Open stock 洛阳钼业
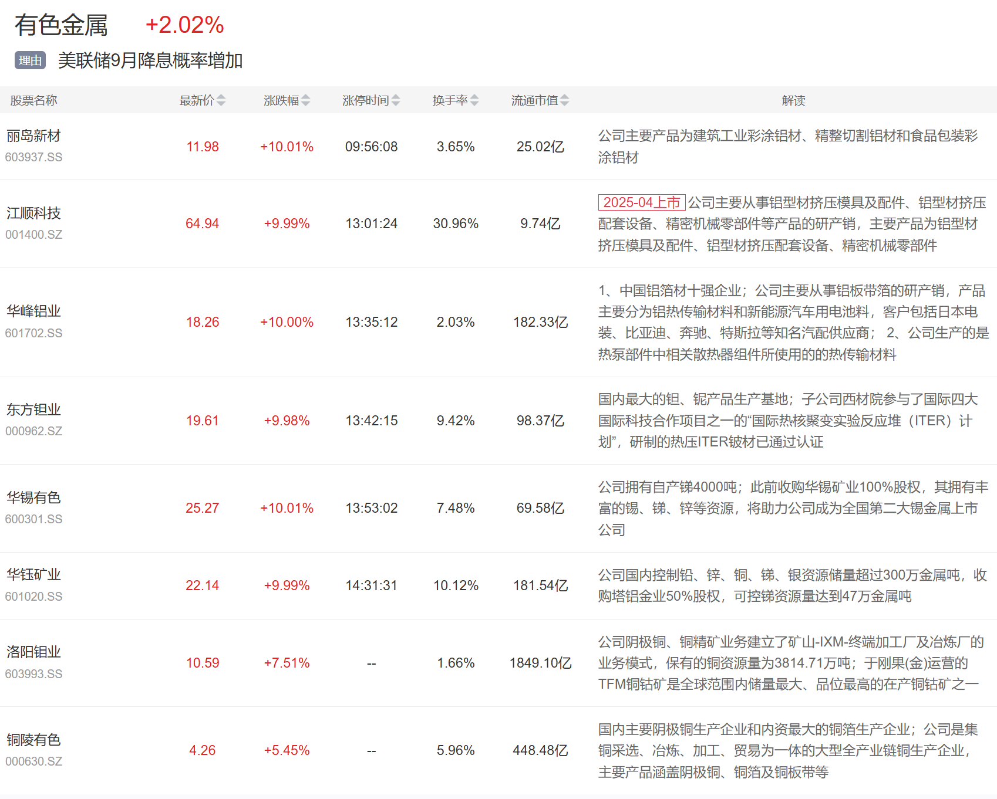 pos(33,652)
